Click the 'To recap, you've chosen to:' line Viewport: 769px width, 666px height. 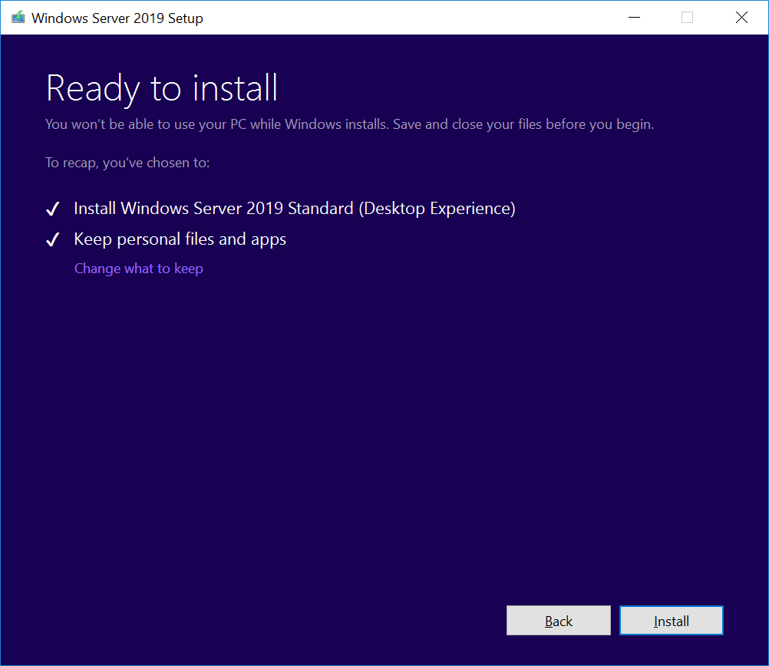[x=127, y=163]
